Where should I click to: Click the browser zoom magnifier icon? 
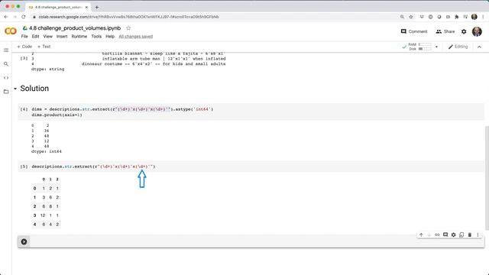pyautogui.click(x=402, y=17)
